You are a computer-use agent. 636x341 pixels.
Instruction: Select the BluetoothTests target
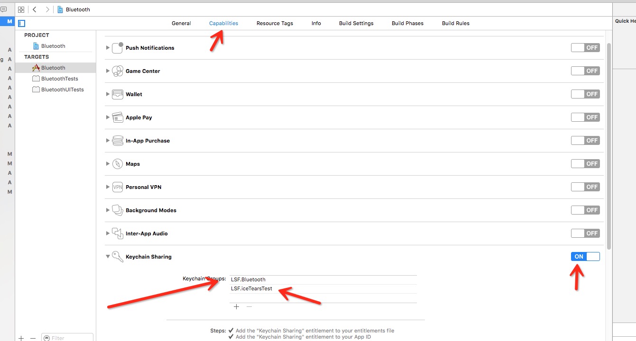55,79
